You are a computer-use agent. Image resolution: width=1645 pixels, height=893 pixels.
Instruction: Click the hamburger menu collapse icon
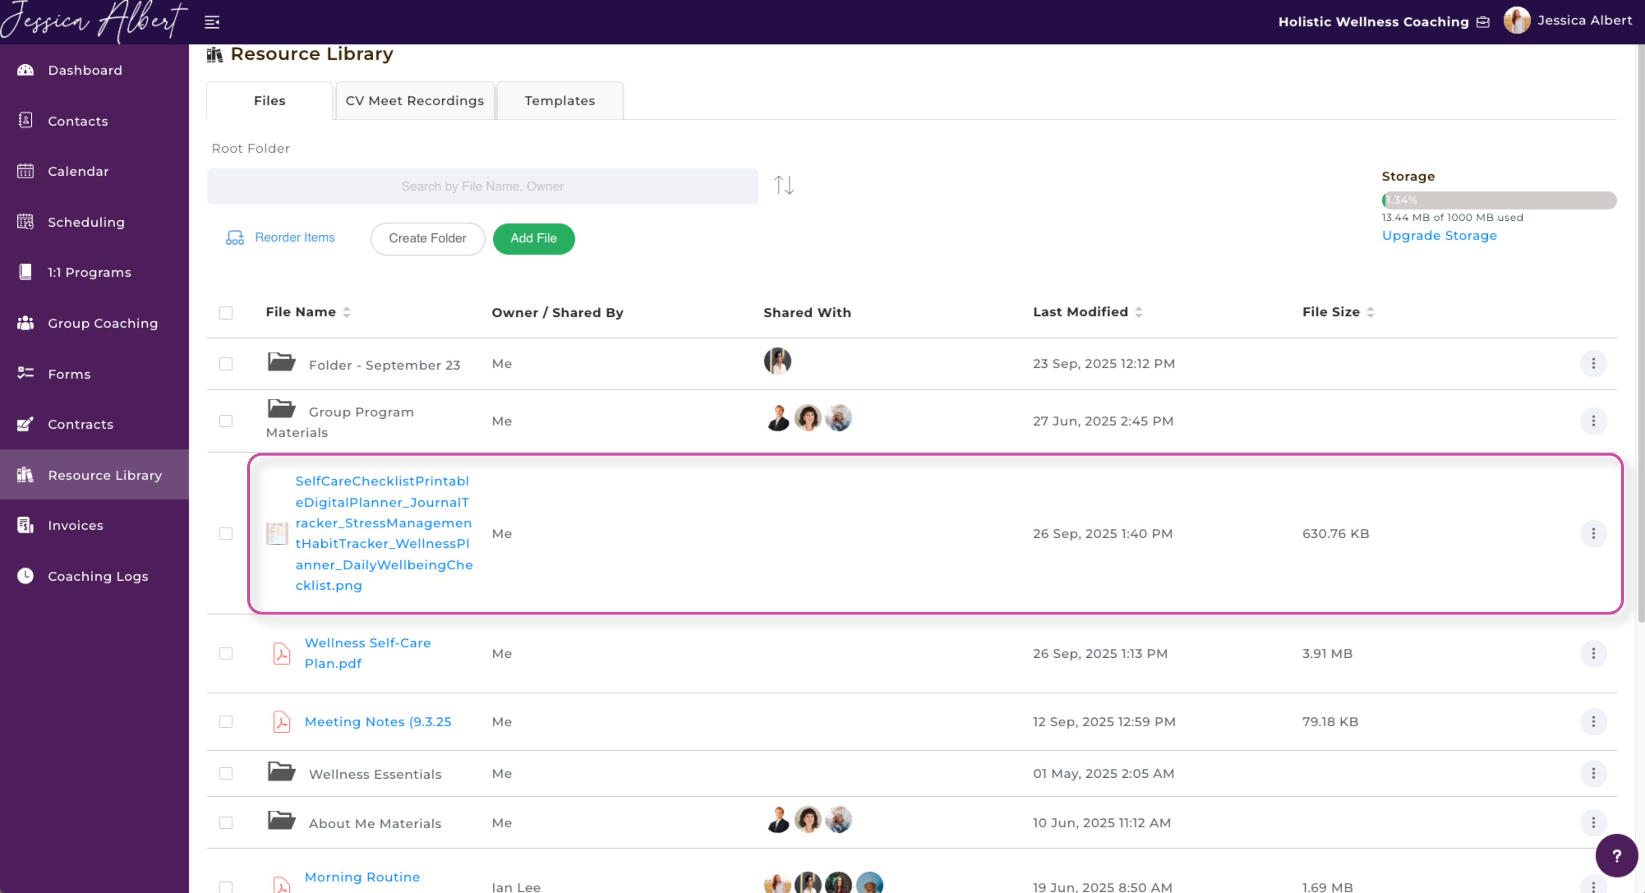coord(211,22)
